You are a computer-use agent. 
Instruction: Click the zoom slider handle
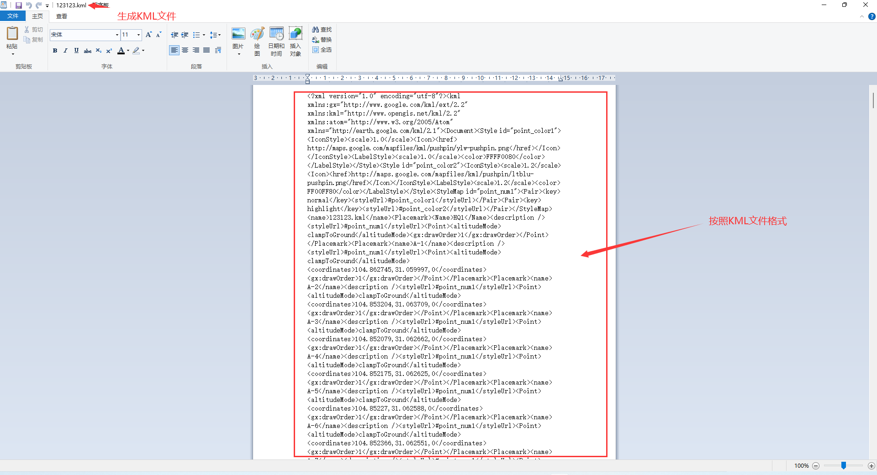pos(844,465)
